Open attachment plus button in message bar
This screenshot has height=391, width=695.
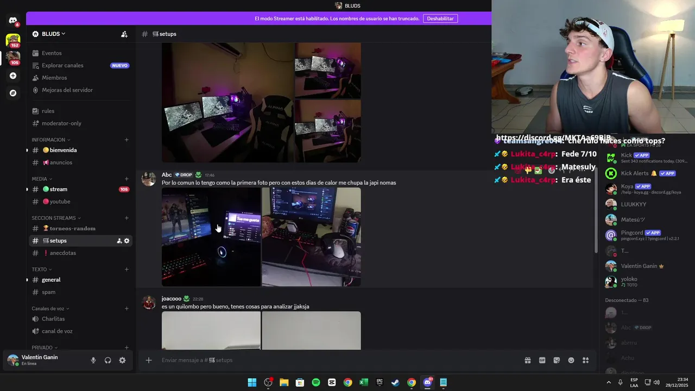click(x=148, y=360)
